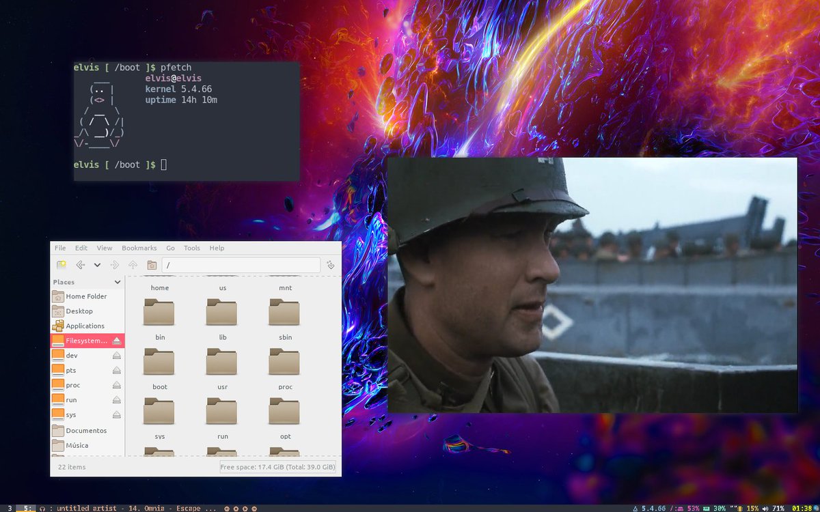Screen dimensions: 820x512
Task: Go back in file manager history
Action: [80, 265]
